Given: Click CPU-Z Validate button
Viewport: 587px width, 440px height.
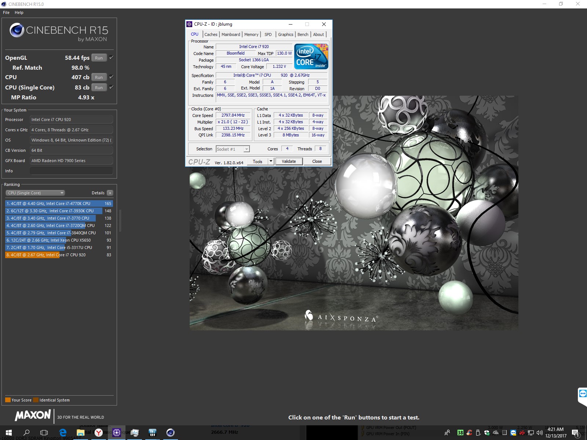Looking at the screenshot, I should (x=289, y=161).
